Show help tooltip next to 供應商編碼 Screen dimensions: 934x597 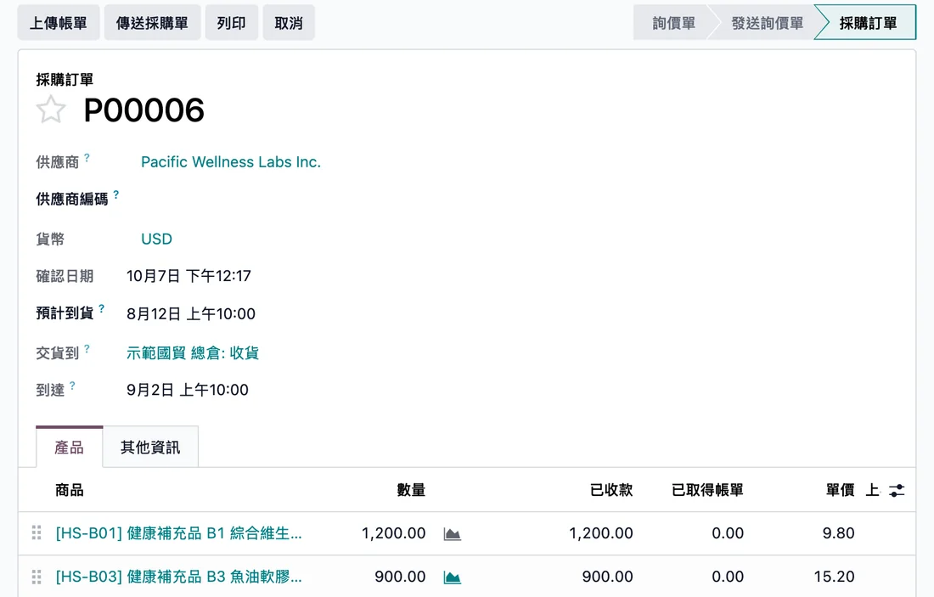click(x=116, y=194)
